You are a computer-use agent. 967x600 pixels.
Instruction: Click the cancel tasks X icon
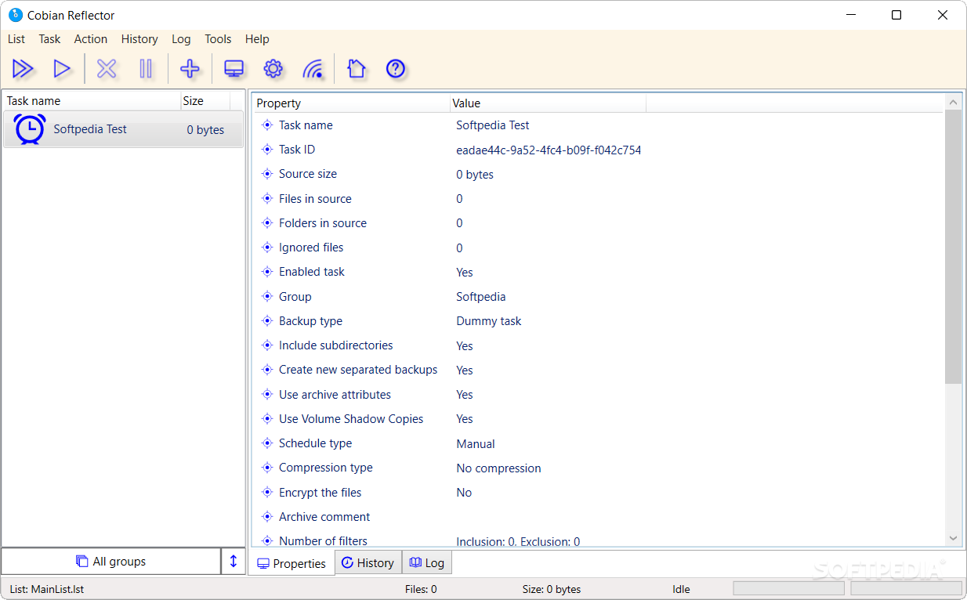pyautogui.click(x=106, y=68)
